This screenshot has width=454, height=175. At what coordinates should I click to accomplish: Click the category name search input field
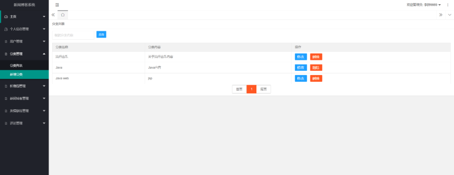click(73, 35)
